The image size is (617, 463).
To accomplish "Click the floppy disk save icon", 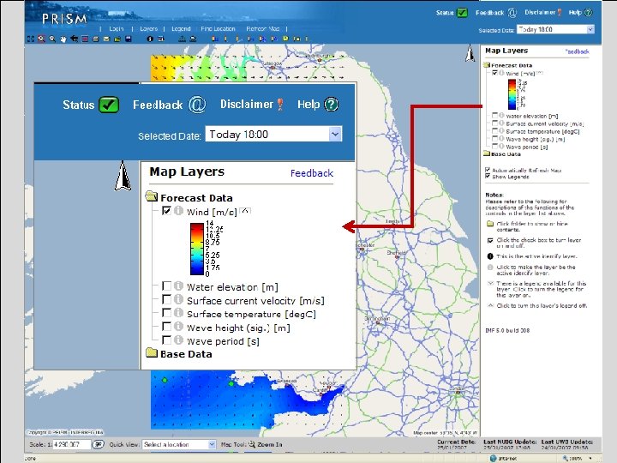I will pyautogui.click(x=129, y=39).
